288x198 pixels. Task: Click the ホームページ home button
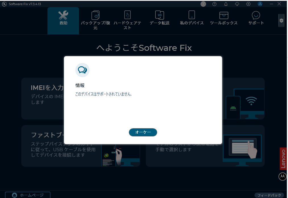pyautogui.click(x=28, y=195)
